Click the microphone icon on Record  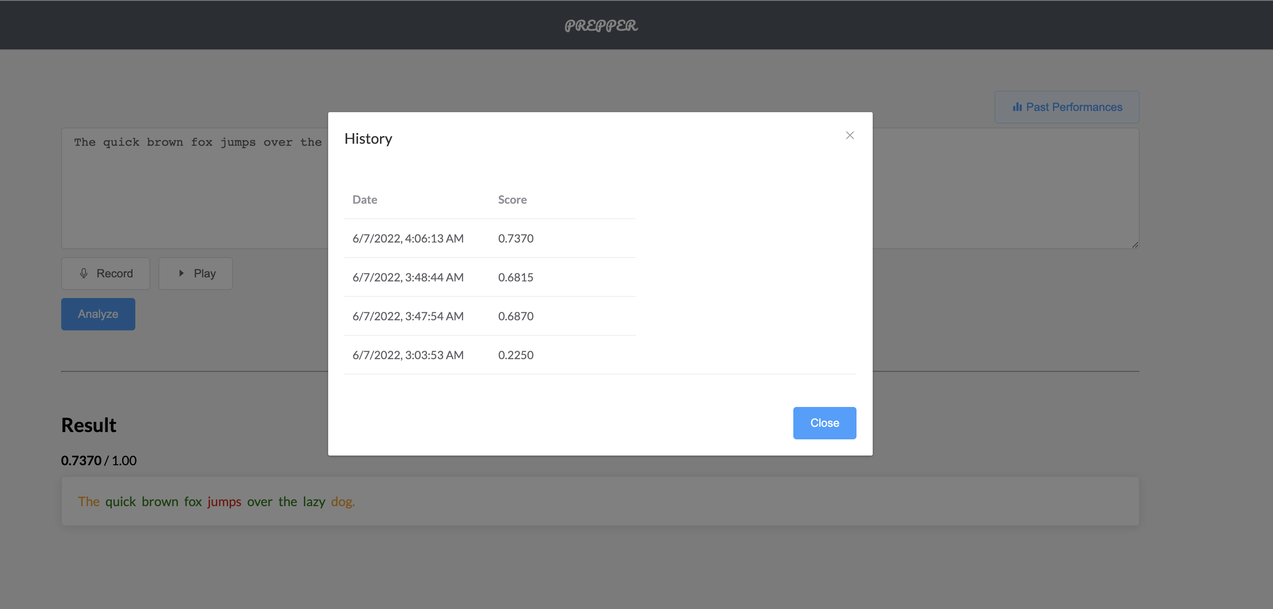pyautogui.click(x=83, y=273)
